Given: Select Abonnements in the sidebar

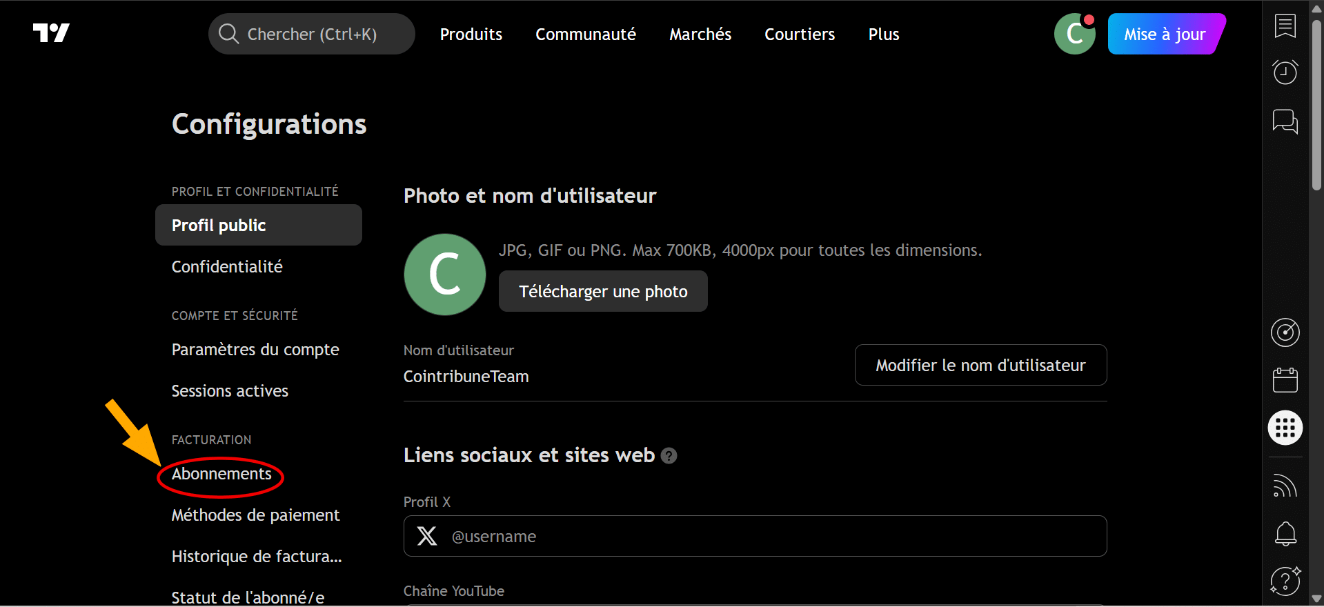Looking at the screenshot, I should [221, 475].
